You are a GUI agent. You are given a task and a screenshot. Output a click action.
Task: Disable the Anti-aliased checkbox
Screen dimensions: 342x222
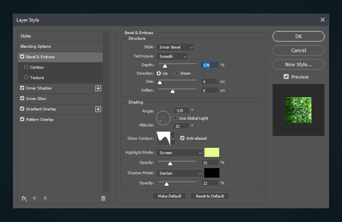tap(183, 138)
